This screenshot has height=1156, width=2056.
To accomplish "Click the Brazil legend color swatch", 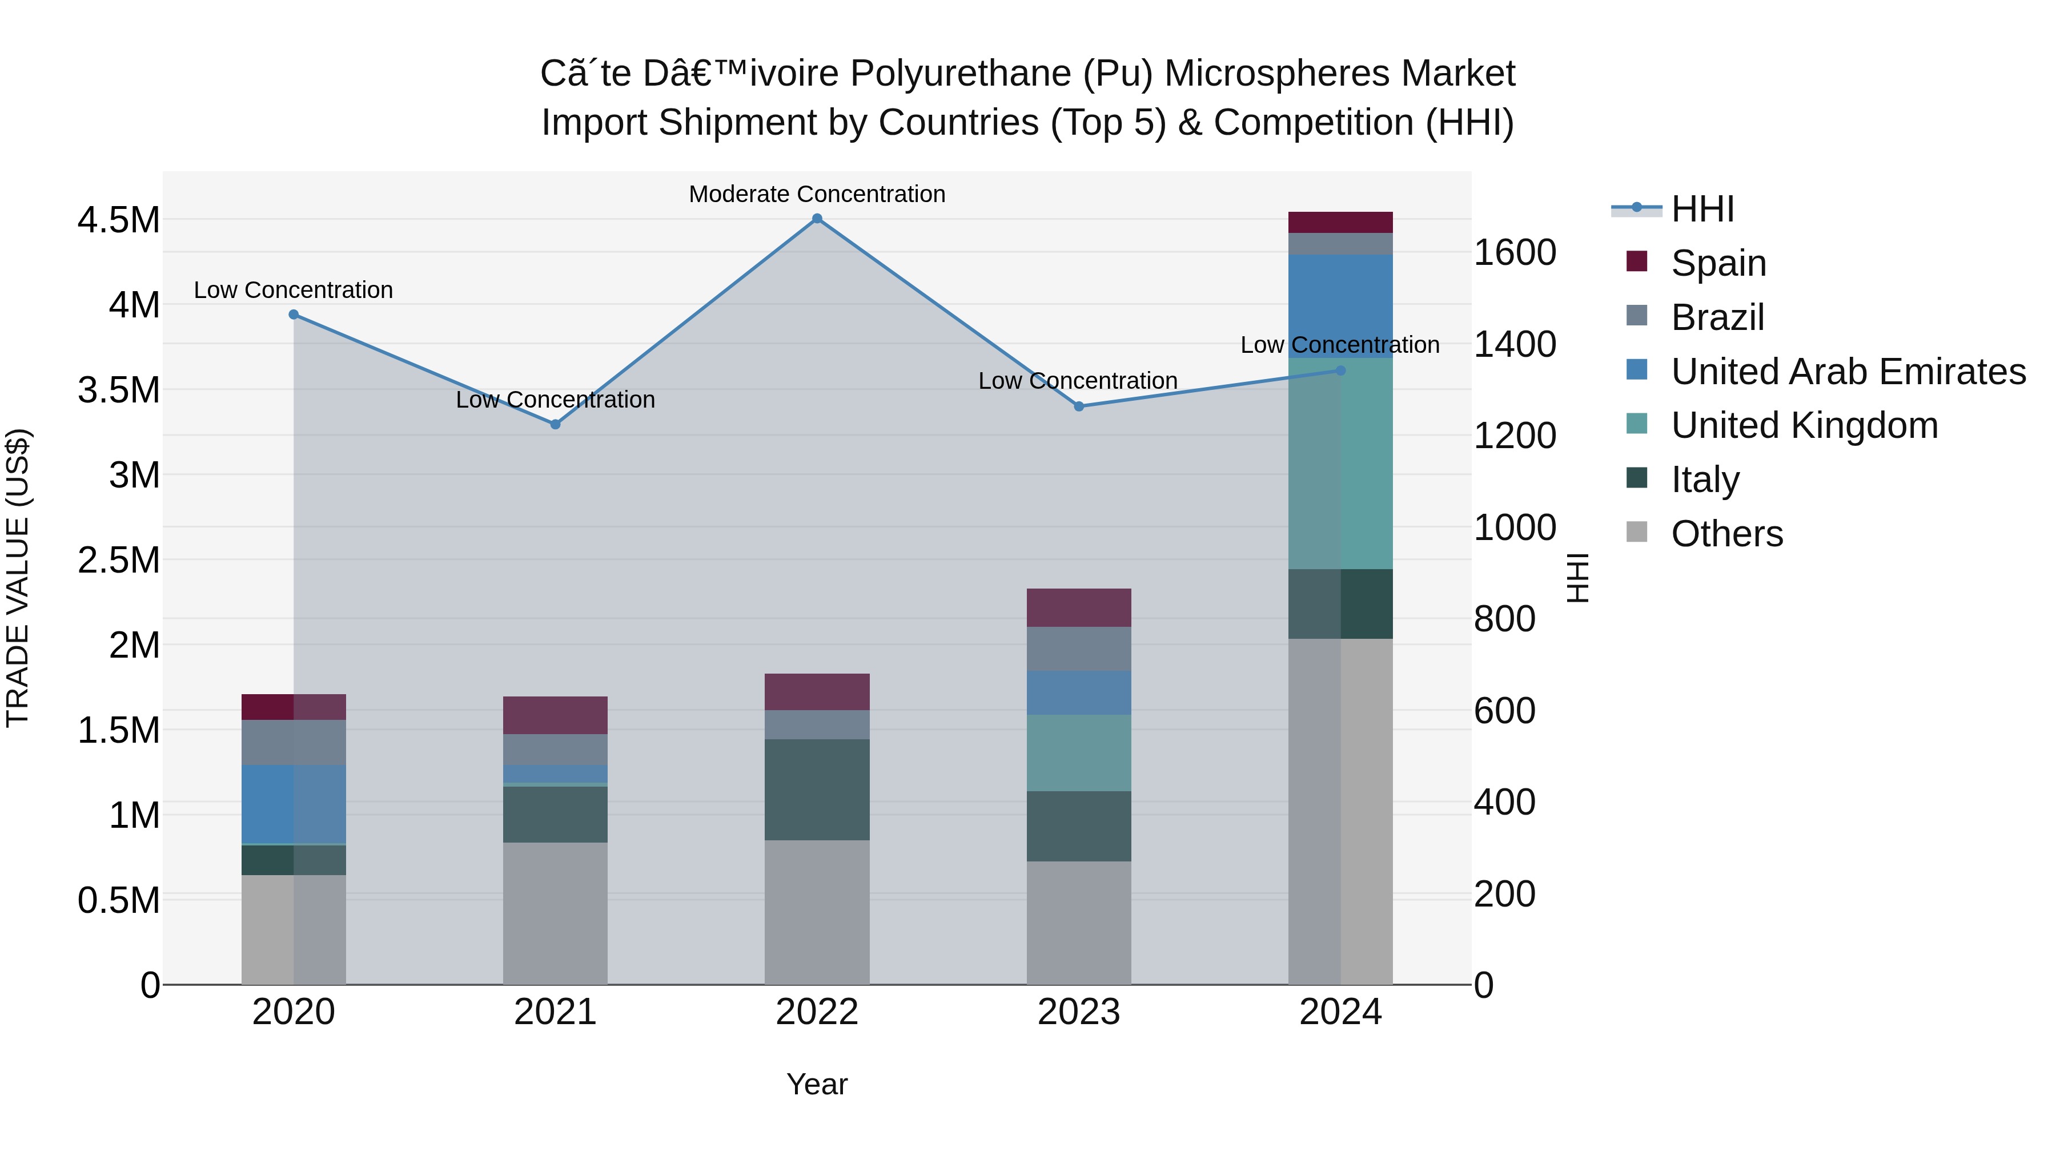I will pos(1636,315).
